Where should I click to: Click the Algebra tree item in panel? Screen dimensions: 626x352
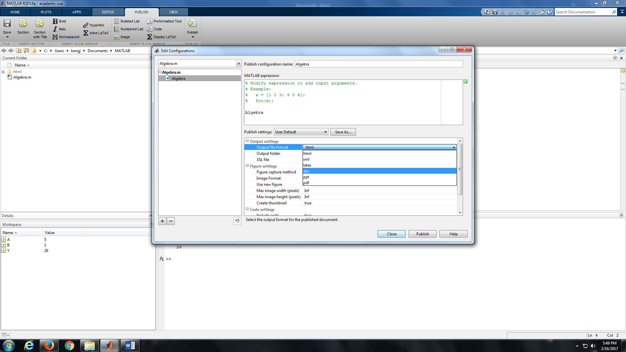pos(179,78)
